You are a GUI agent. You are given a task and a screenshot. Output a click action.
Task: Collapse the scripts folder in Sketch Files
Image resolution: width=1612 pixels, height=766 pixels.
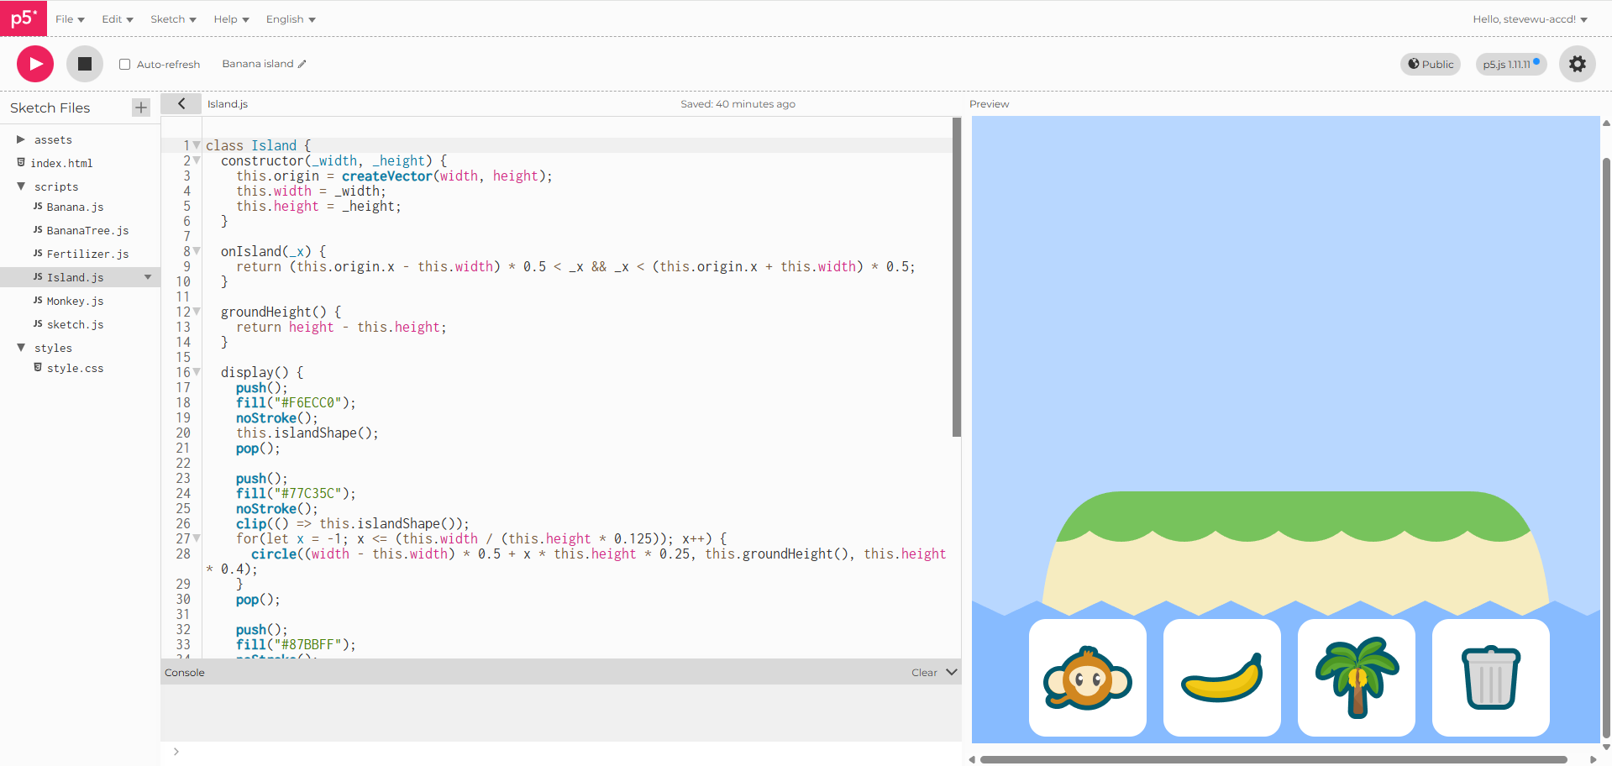21,186
